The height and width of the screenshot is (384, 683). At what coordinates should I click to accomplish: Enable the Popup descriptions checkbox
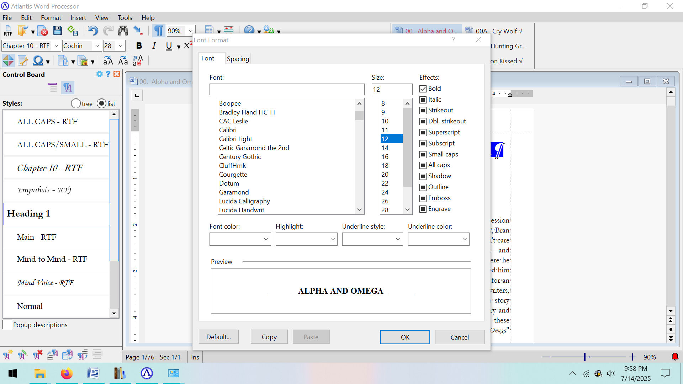[7, 325]
